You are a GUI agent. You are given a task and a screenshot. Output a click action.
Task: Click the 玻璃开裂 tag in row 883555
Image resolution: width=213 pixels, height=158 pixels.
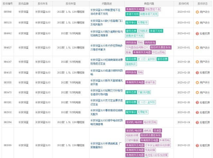(150, 82)
